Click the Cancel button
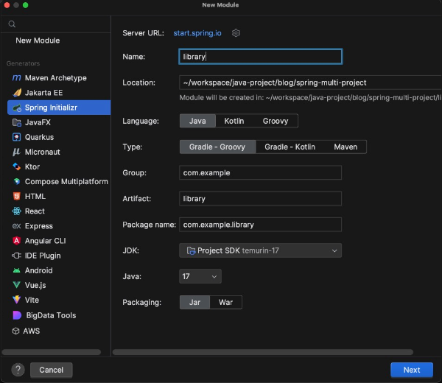Viewport: 442px width, 383px height. [x=52, y=370]
